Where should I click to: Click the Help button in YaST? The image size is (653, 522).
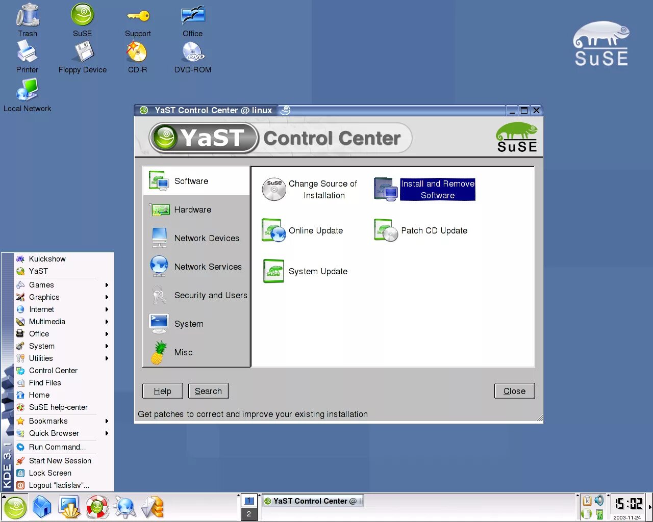162,391
